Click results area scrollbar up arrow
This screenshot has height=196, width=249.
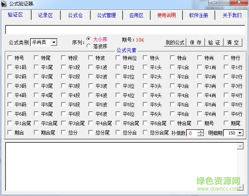point(240,146)
